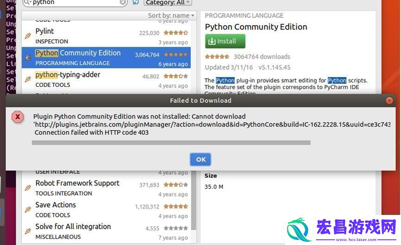This screenshot has width=401, height=245.
Task: Click the Pylint plugin icon
Action: (x=28, y=36)
